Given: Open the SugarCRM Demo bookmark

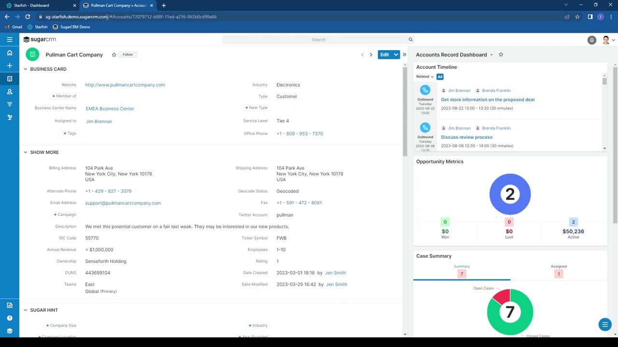Looking at the screenshot, I should 71,27.
